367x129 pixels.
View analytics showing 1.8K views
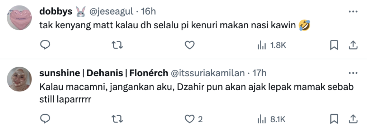coord(272,46)
